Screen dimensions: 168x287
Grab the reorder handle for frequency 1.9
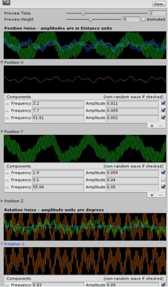(7, 173)
